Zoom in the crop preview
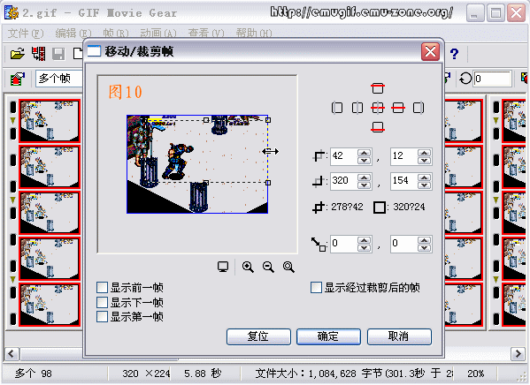This screenshot has width=530, height=385. click(x=248, y=267)
